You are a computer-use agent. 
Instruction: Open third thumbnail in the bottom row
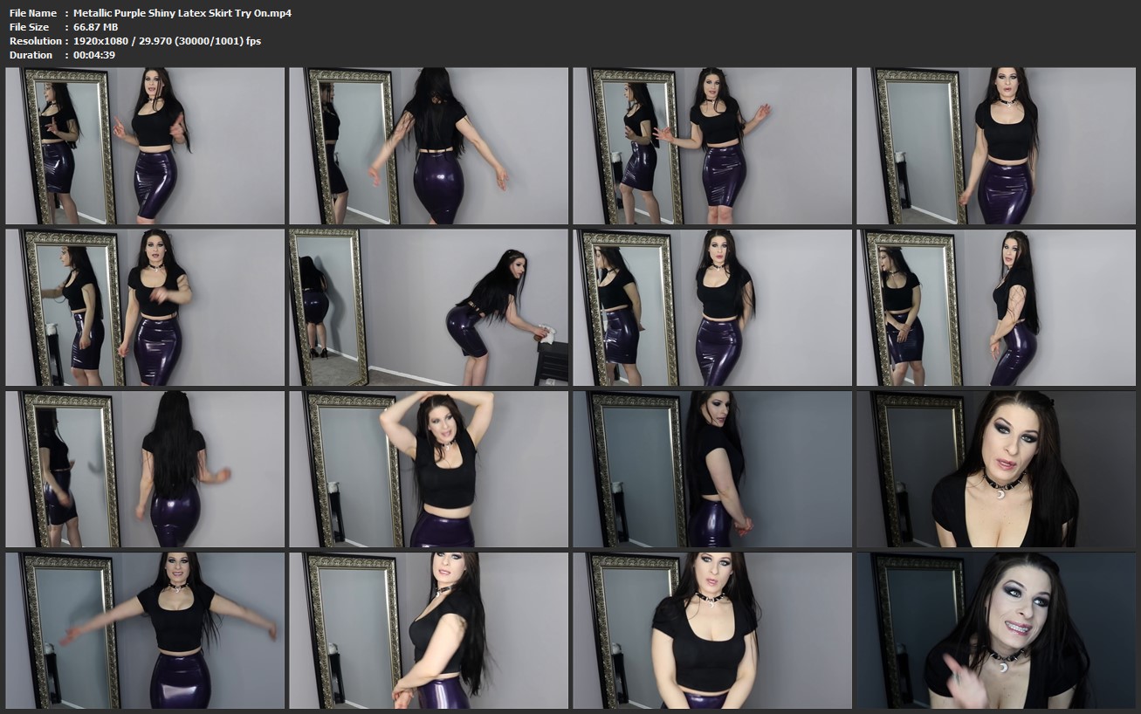click(712, 630)
